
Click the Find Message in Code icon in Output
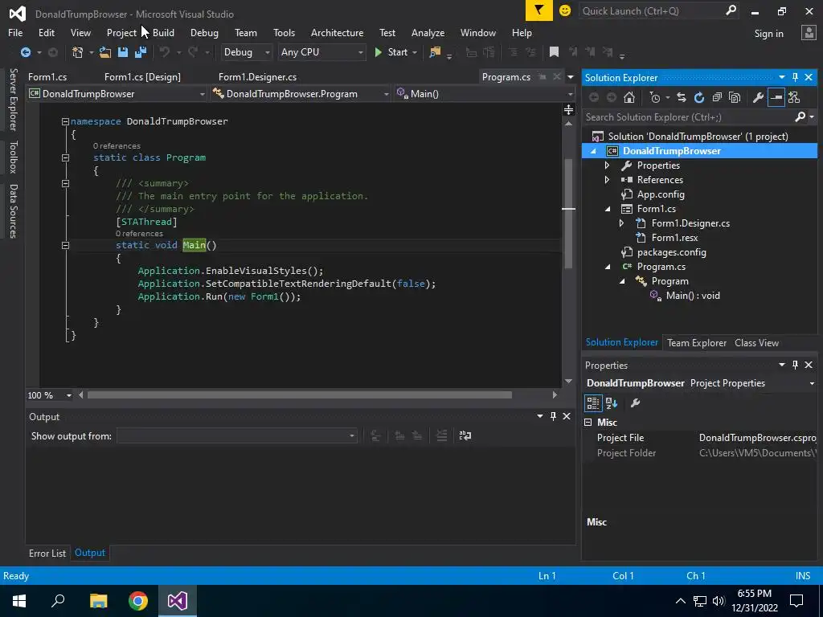pyautogui.click(x=375, y=435)
